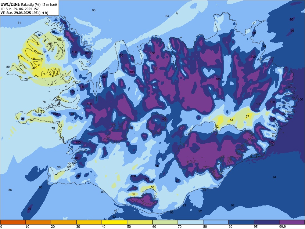This screenshot has width=305, height=229.
Task: Select the bright yellow 40–50 legend swatch
Action: pos(114,222)
